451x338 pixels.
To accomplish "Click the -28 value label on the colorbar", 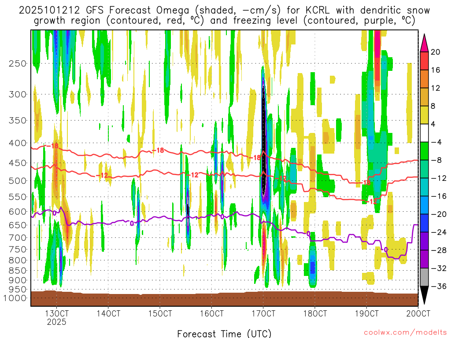I will click(439, 250).
